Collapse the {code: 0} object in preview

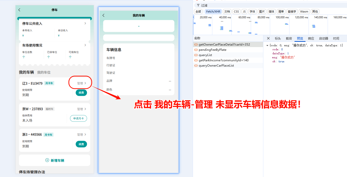pyautogui.click(x=267, y=45)
